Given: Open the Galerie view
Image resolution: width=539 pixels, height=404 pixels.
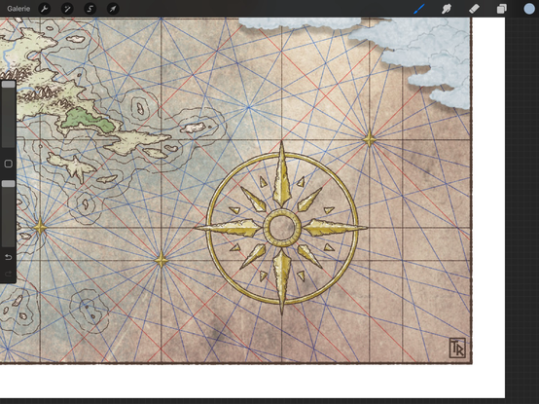Looking at the screenshot, I should [x=18, y=9].
